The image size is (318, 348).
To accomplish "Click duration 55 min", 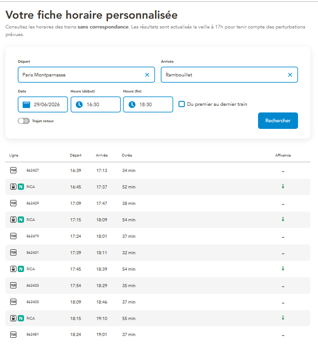I will tap(129, 318).
